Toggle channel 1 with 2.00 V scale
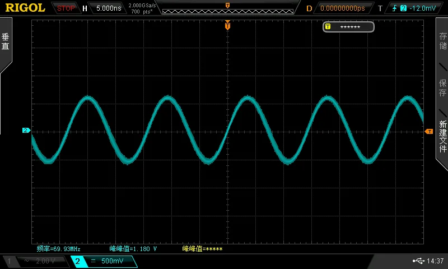This screenshot has height=269, width=448. (x=36, y=261)
